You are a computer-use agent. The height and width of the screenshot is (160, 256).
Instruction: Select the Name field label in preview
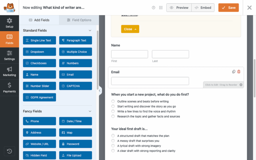pos(115,45)
